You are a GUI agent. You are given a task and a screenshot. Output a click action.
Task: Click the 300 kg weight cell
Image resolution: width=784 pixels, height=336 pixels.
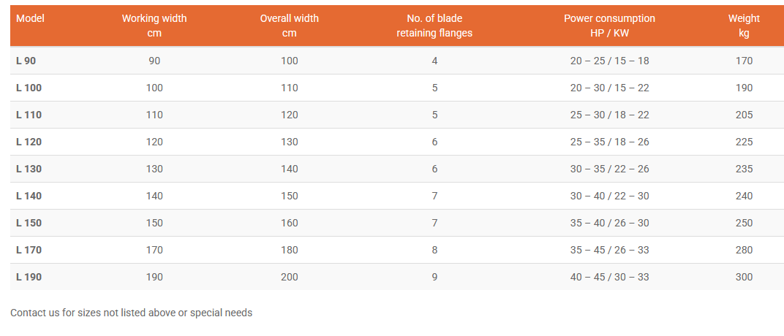point(744,277)
